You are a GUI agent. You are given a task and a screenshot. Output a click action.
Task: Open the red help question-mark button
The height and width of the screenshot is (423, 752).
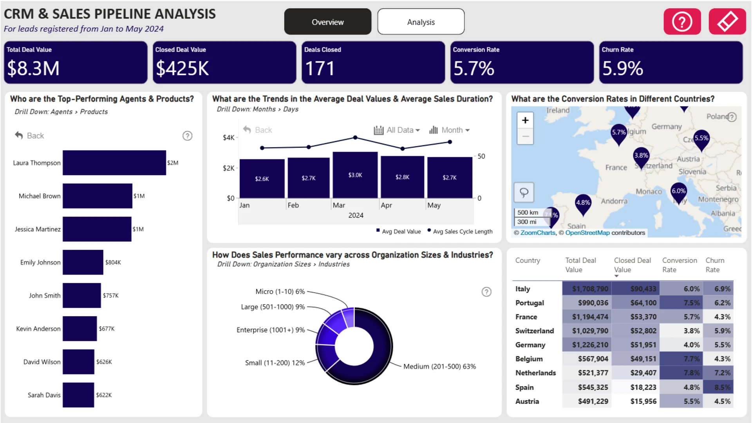[x=682, y=22]
